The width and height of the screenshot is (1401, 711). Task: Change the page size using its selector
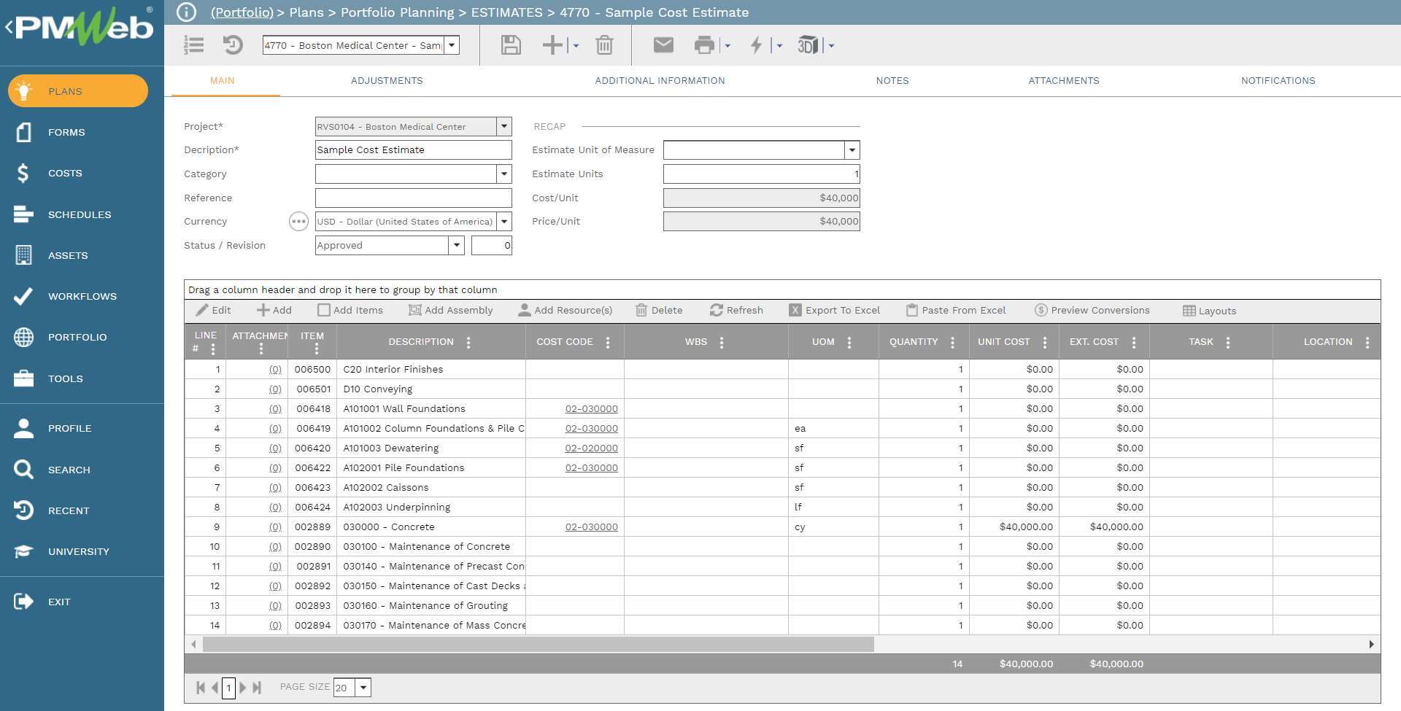pos(362,687)
